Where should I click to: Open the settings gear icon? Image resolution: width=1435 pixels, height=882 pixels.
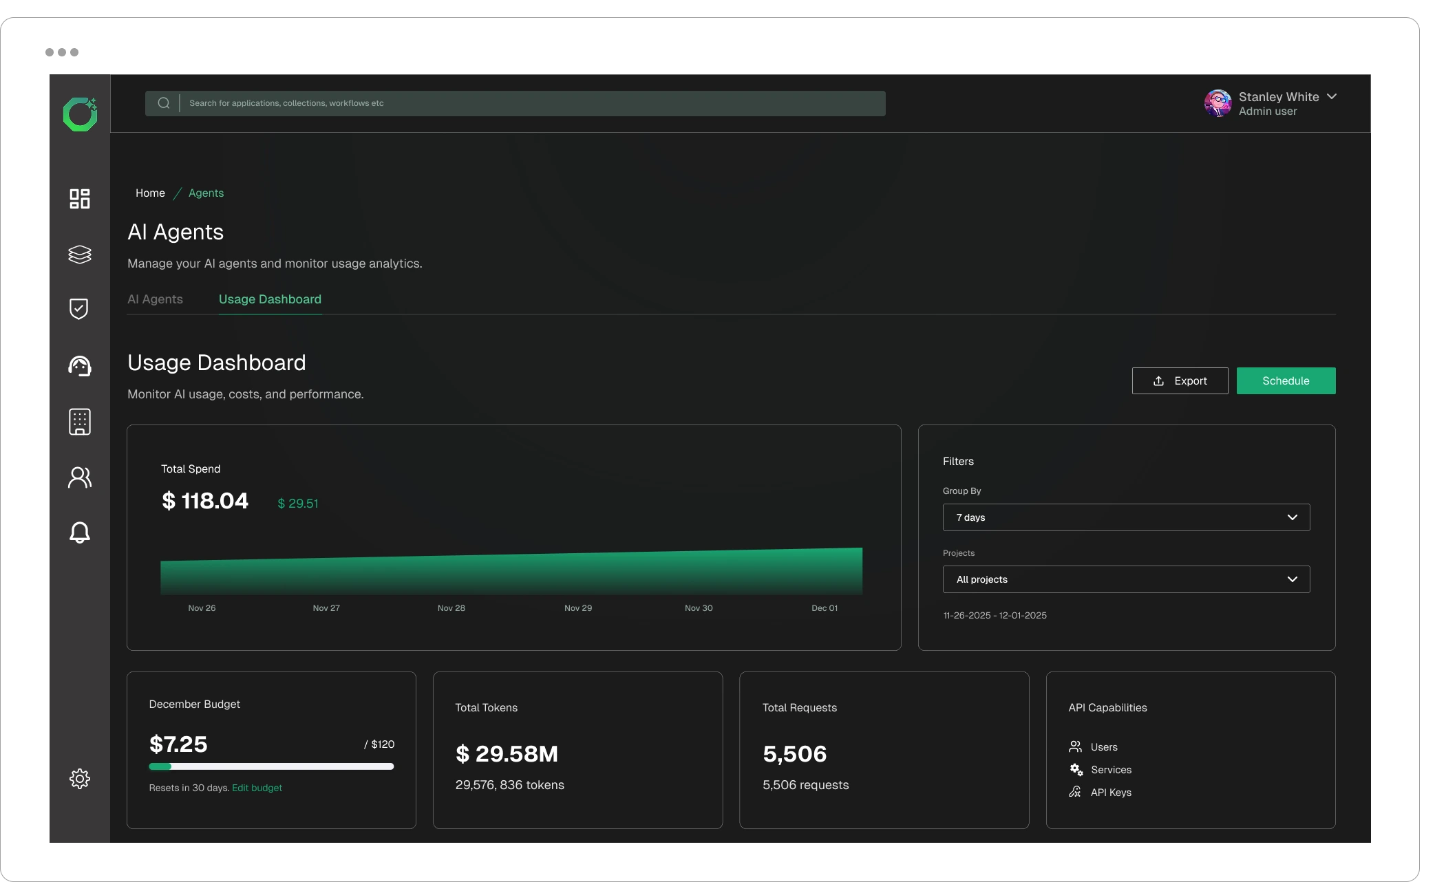(80, 779)
